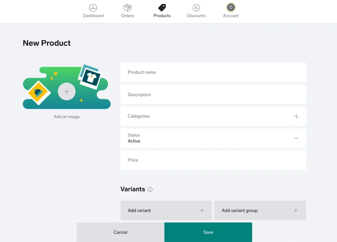Open the Active status selector
337x242 pixels.
213,138
